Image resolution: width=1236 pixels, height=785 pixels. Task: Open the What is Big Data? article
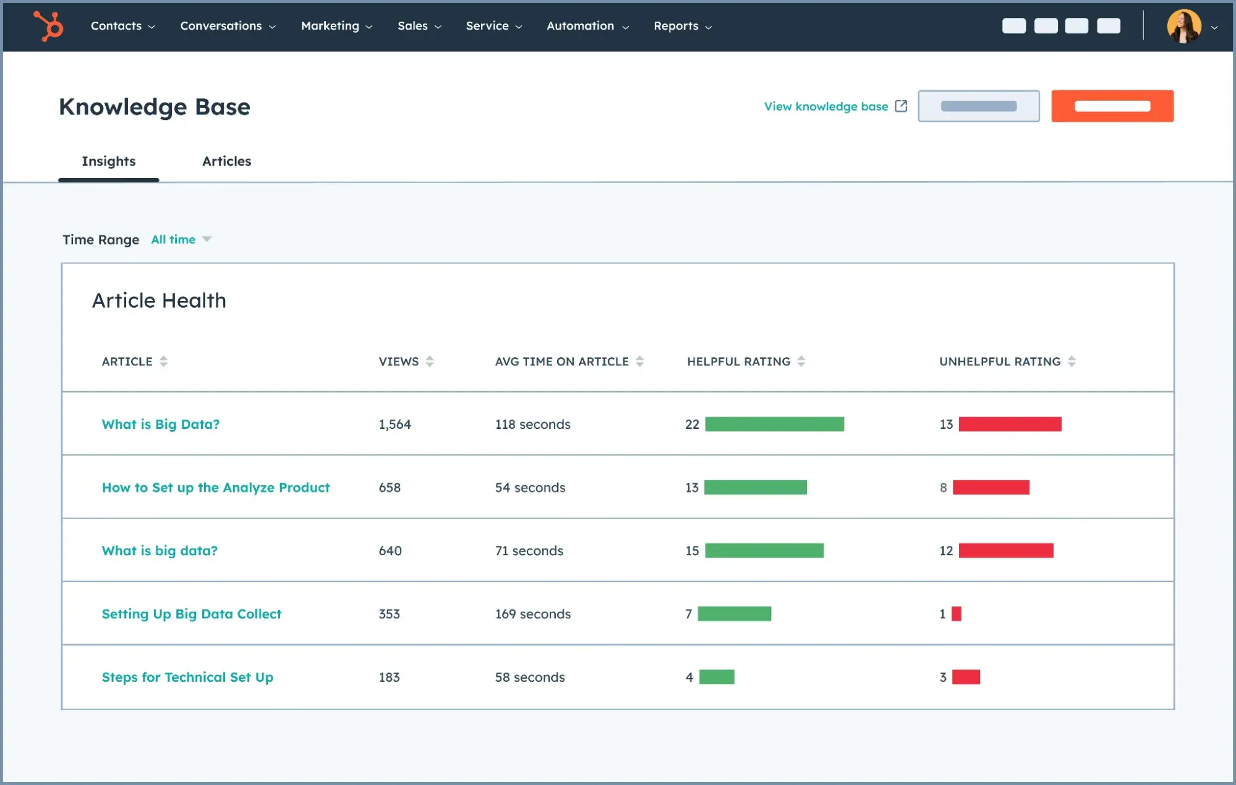(160, 424)
